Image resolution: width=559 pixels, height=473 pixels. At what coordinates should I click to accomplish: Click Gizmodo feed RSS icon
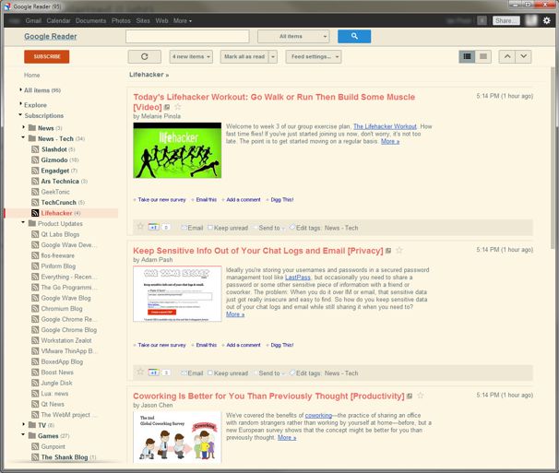click(35, 160)
